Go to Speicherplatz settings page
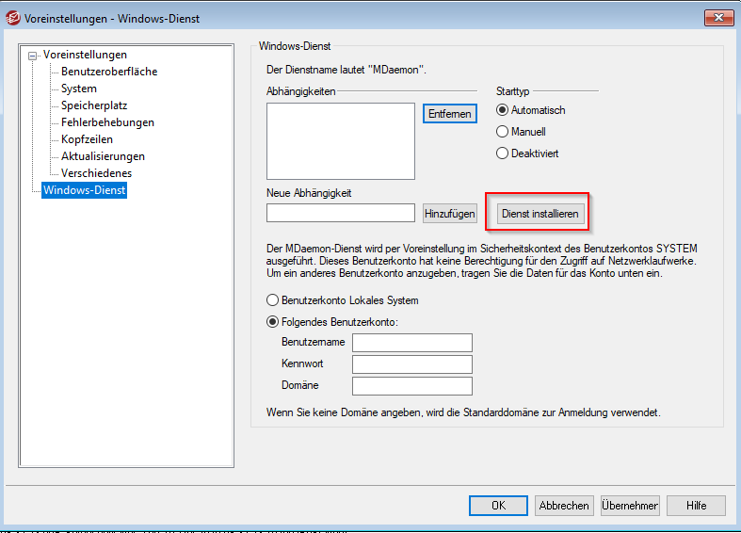 tap(94, 105)
